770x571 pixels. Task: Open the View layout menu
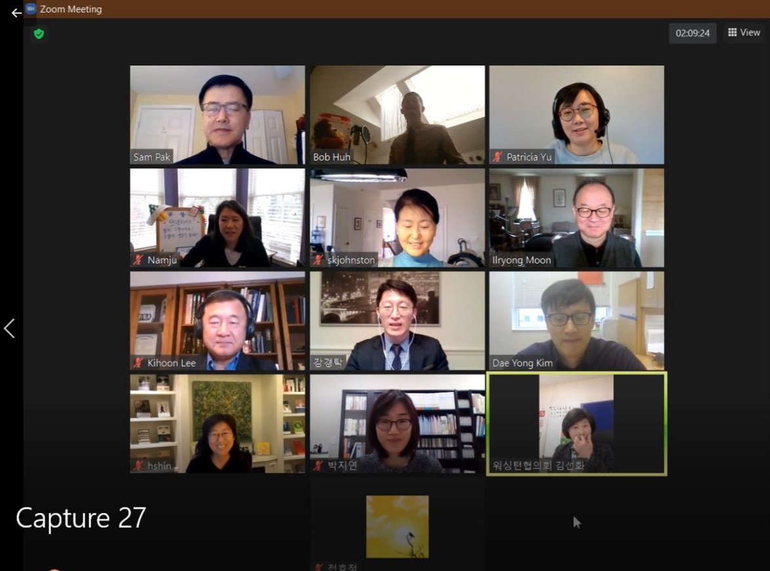(744, 32)
